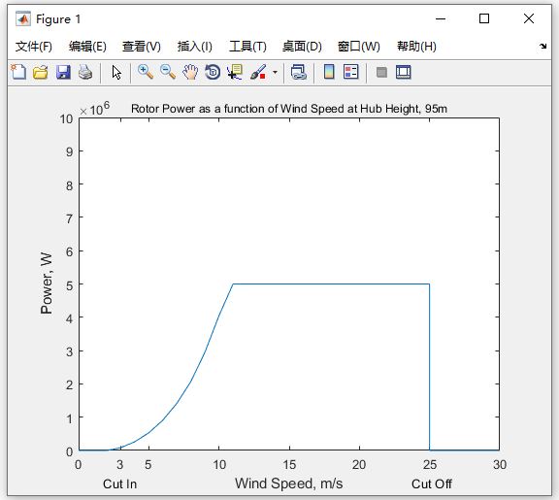Show Plot Tools and dock figure

(404, 72)
